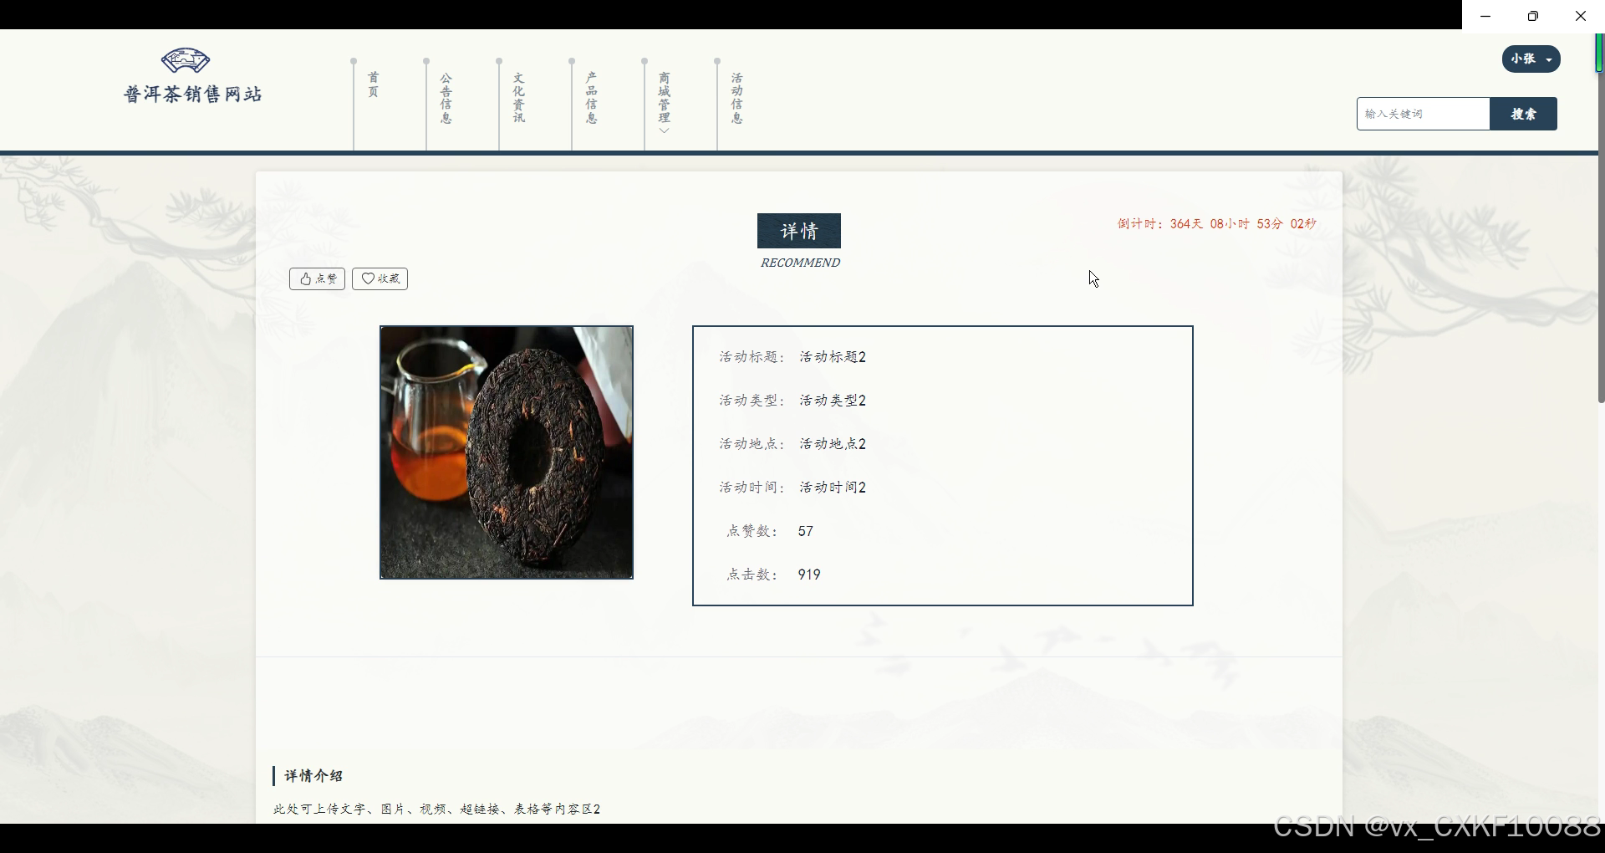Focus the 输入关键词 search field
The height and width of the screenshot is (853, 1605).
pyautogui.click(x=1423, y=114)
